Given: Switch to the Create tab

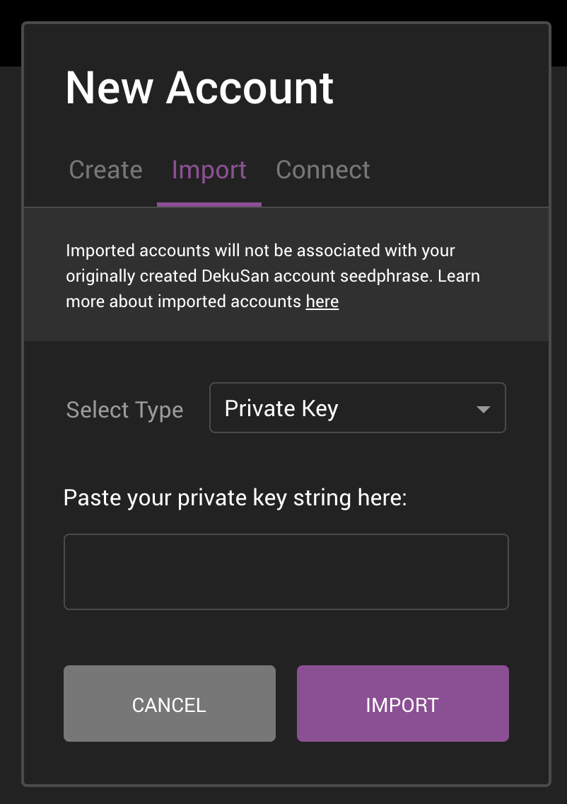Looking at the screenshot, I should 106,170.
